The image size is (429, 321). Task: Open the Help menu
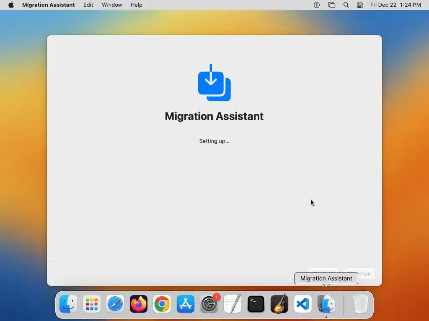click(136, 5)
